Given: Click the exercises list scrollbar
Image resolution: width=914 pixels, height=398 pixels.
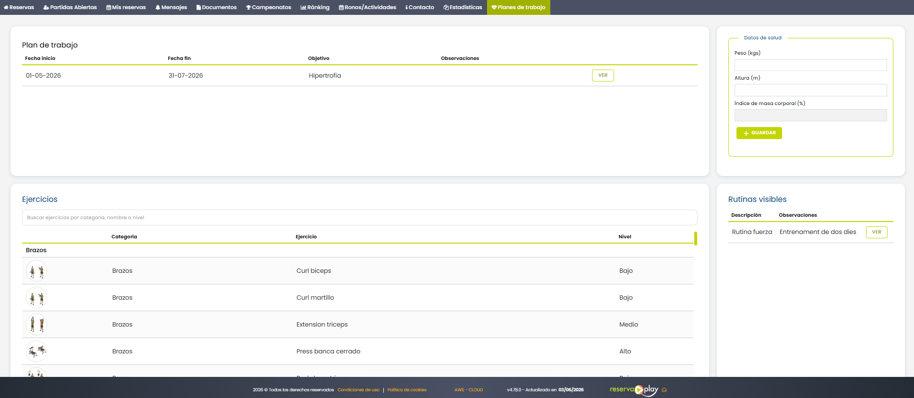Looking at the screenshot, I should [696, 238].
